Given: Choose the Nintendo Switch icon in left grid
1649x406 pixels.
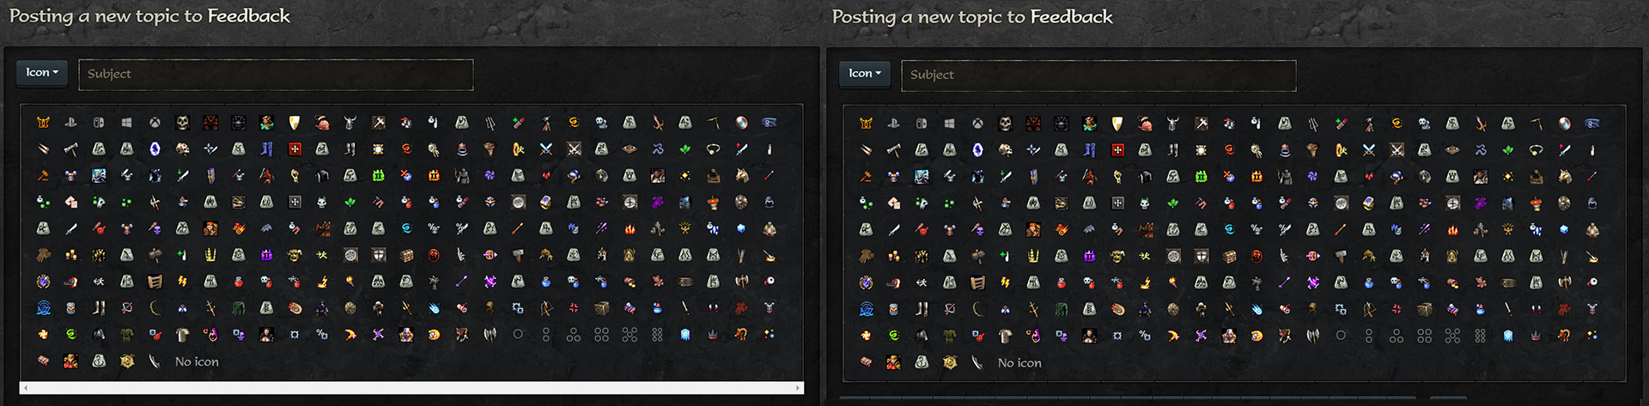Looking at the screenshot, I should tap(99, 123).
